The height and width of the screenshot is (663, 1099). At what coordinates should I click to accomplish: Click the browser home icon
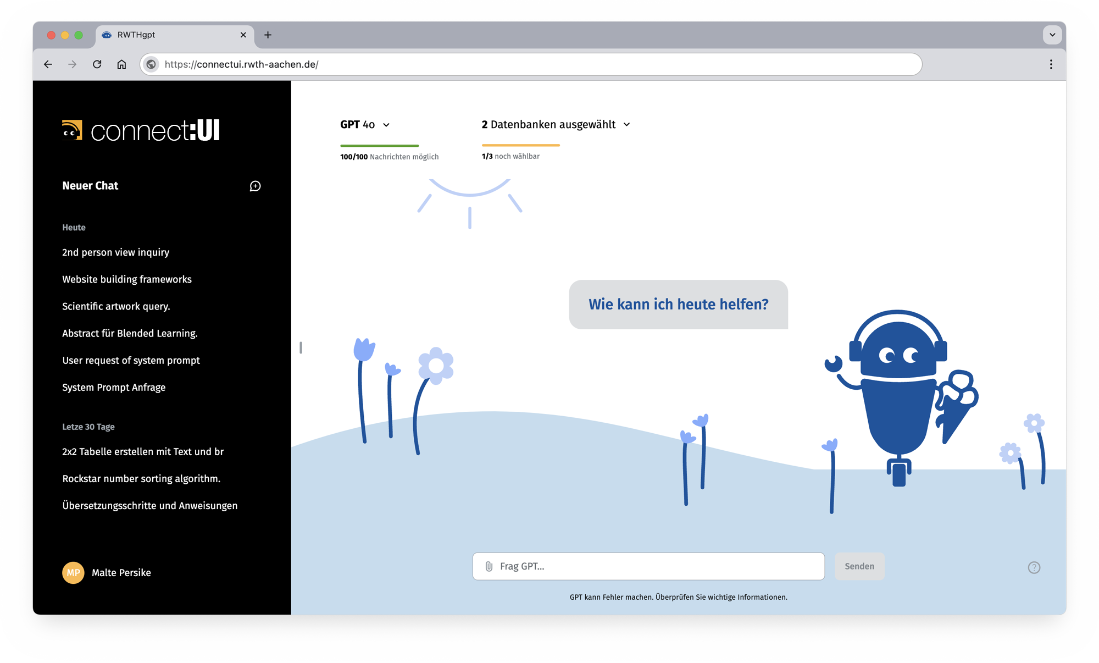tap(121, 64)
